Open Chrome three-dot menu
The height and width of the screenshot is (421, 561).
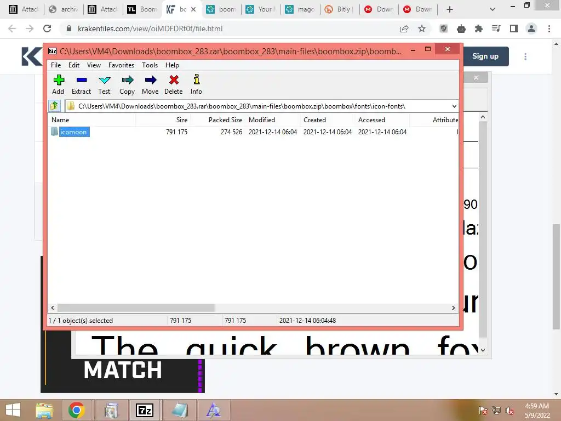549,29
